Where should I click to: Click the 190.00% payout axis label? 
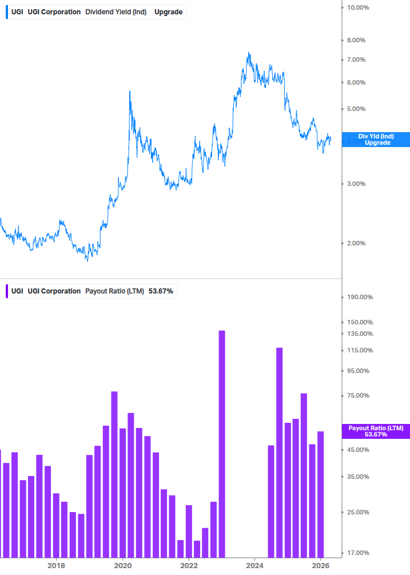(x=359, y=297)
